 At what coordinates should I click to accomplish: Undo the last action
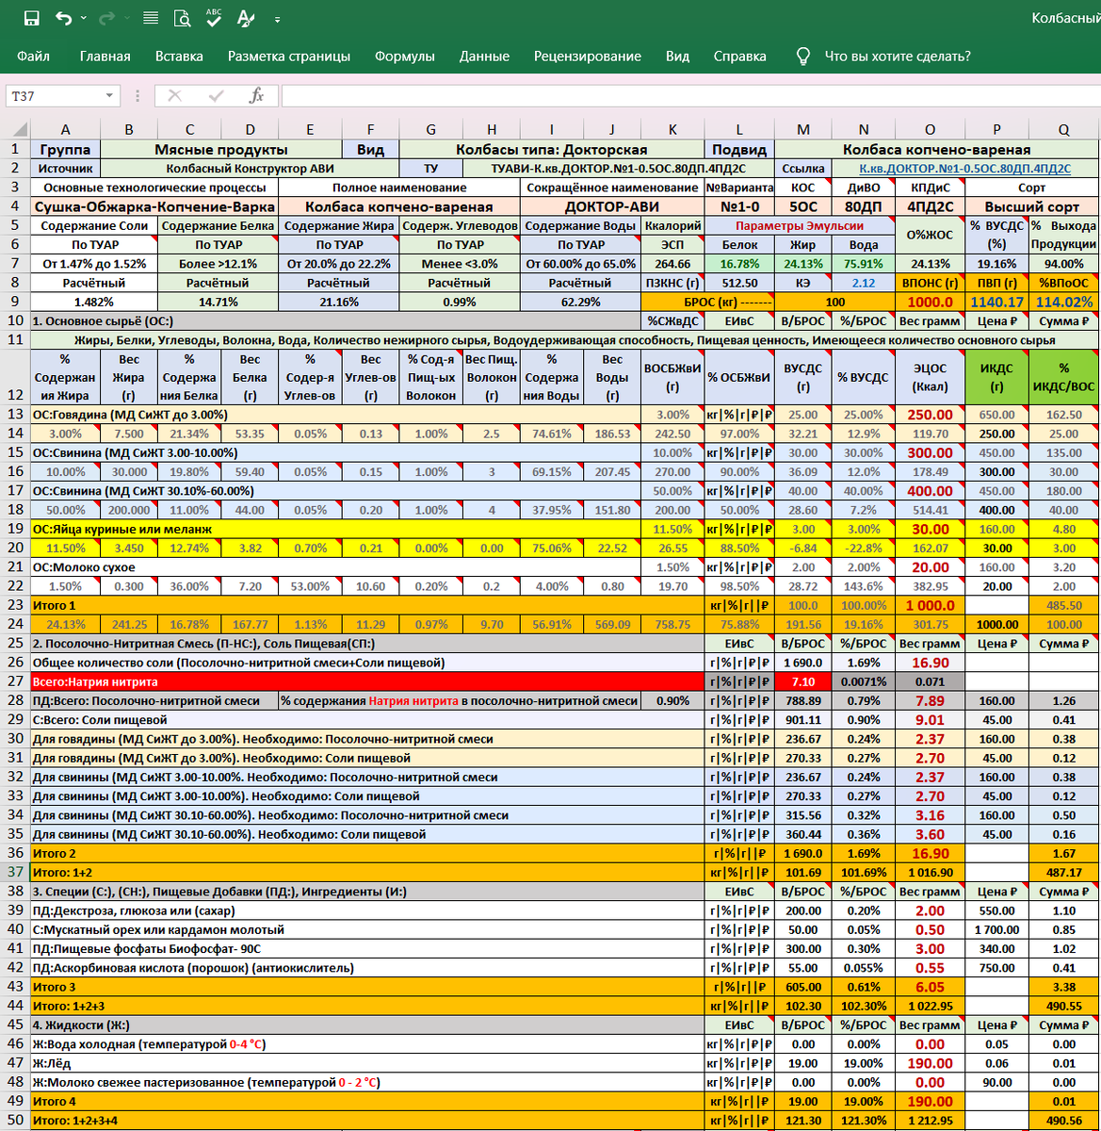click(x=63, y=18)
